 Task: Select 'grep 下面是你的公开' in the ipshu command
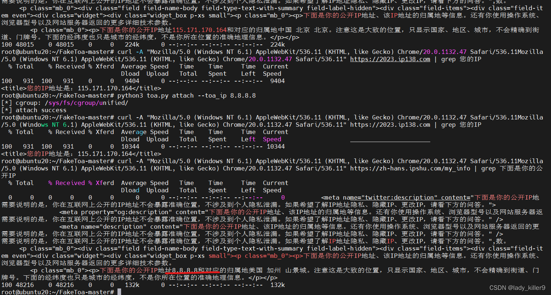tap(512, 168)
